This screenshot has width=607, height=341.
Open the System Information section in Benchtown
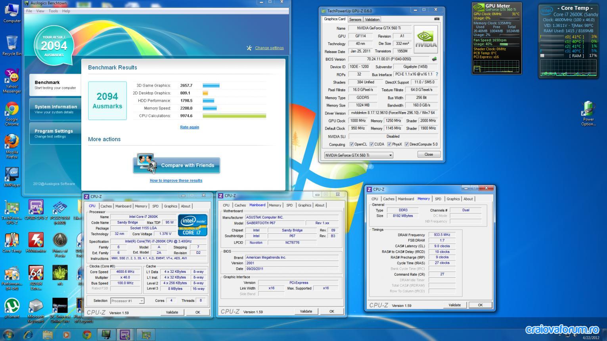coord(55,109)
